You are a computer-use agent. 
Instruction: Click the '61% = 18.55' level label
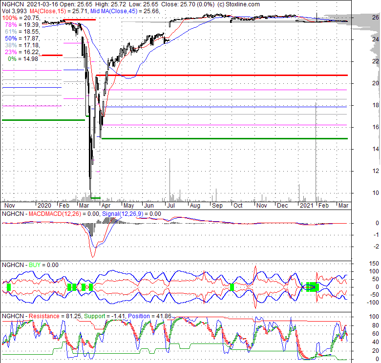[22, 32]
